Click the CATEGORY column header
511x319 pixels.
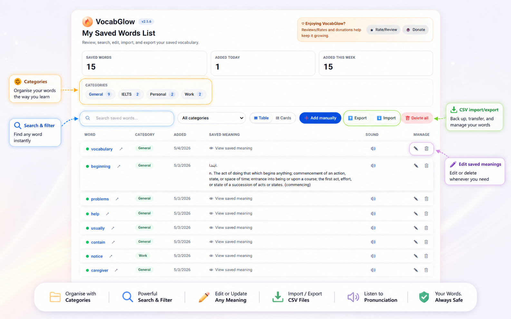click(x=145, y=134)
